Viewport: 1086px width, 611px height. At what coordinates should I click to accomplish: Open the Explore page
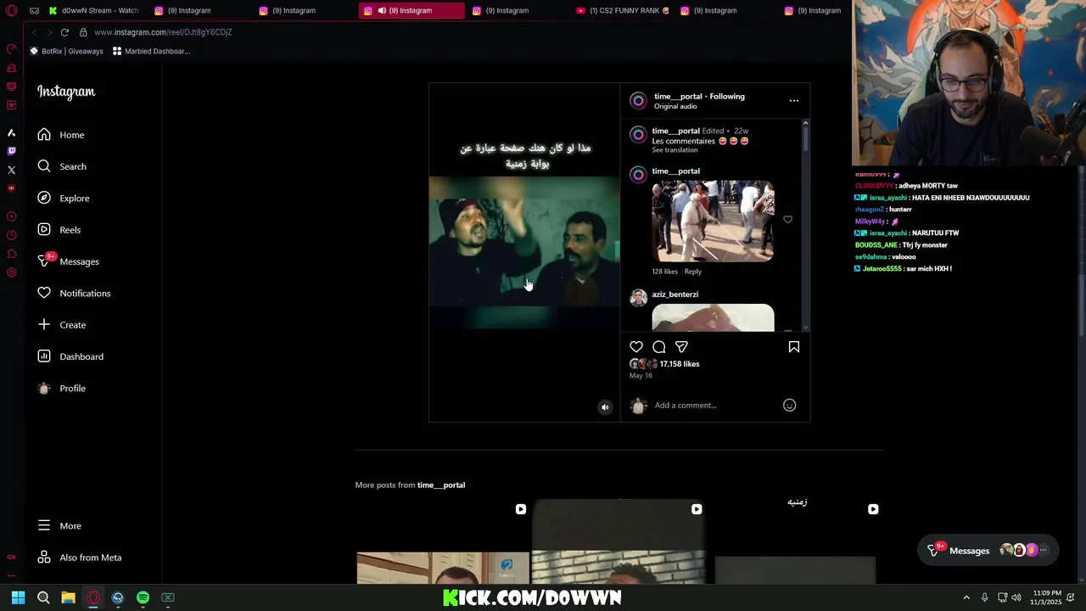click(x=64, y=198)
